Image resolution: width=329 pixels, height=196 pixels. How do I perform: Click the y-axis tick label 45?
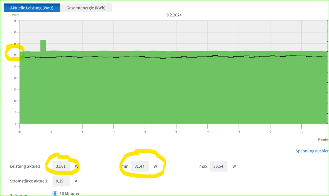15,21
